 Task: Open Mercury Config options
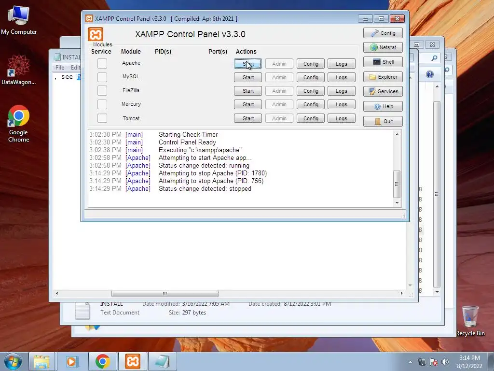(x=311, y=104)
